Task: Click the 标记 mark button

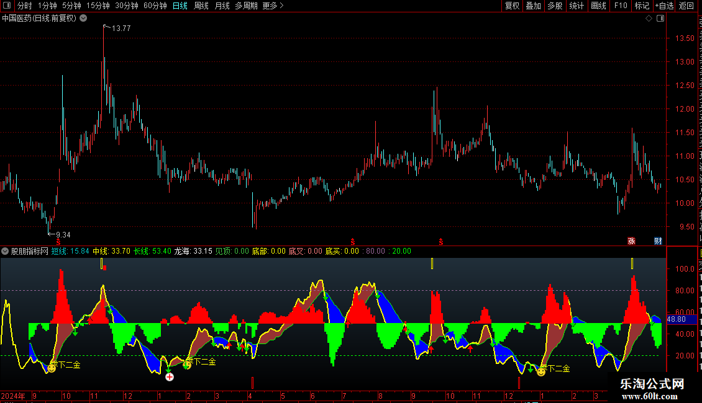Action: 642,6
